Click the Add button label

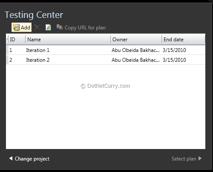26,27
